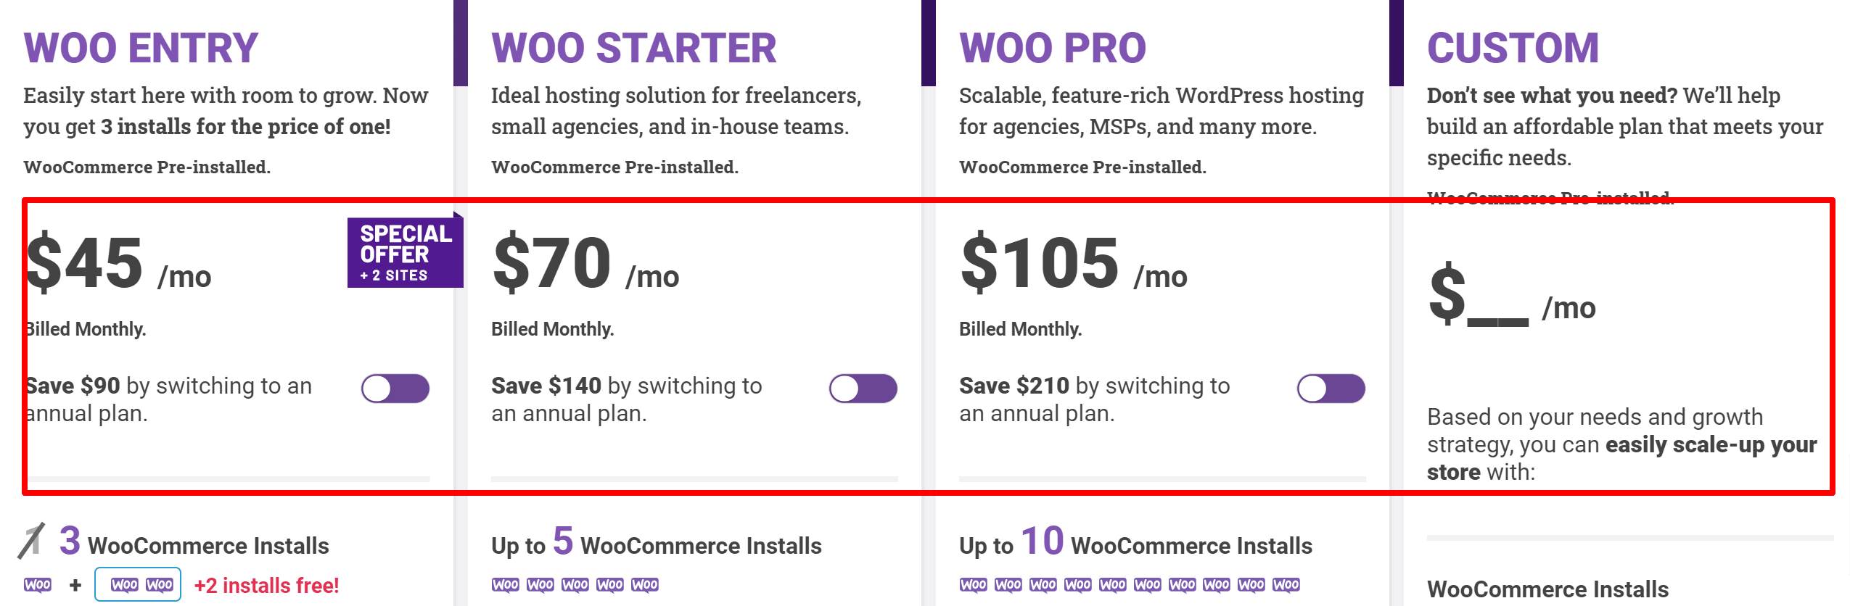Click the boxed pair of bonus Woo icons
Image resolution: width=1850 pixels, height=606 pixels.
tap(138, 585)
